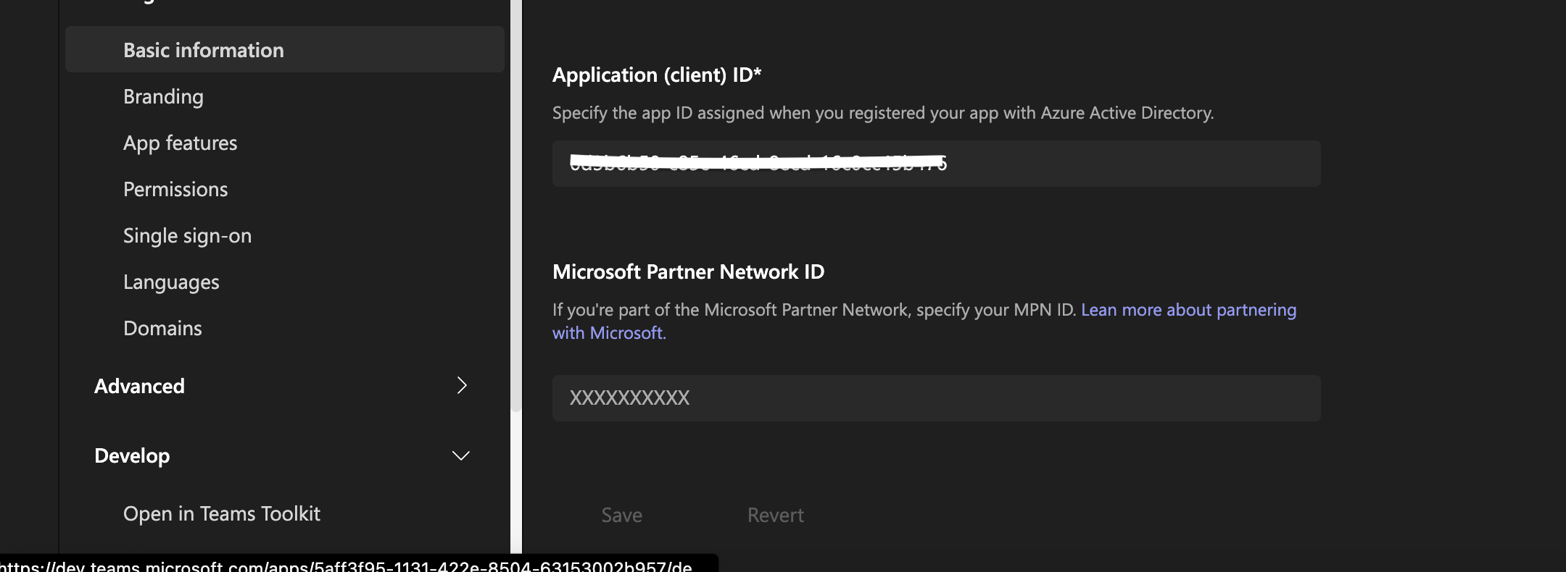Follow the Learn more about partnering link
Image resolution: width=1566 pixels, height=572 pixels.
[1188, 309]
